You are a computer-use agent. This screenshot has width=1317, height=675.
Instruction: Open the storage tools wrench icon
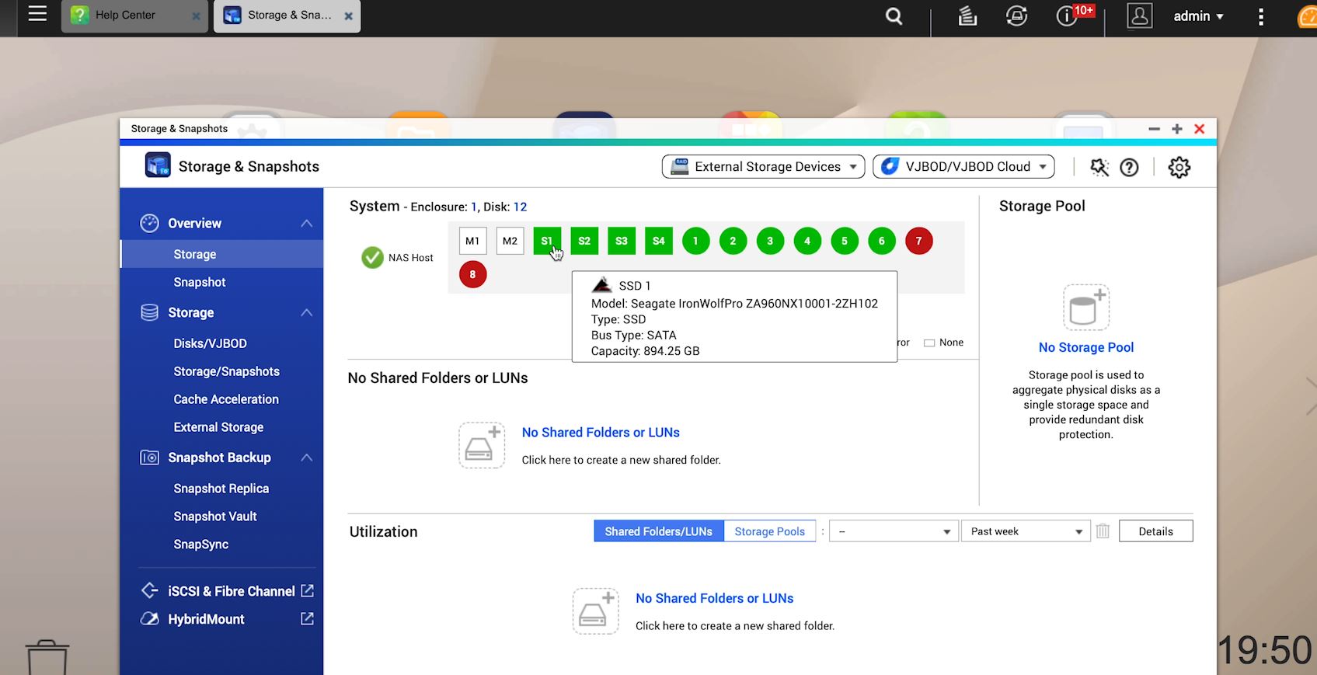click(1099, 167)
